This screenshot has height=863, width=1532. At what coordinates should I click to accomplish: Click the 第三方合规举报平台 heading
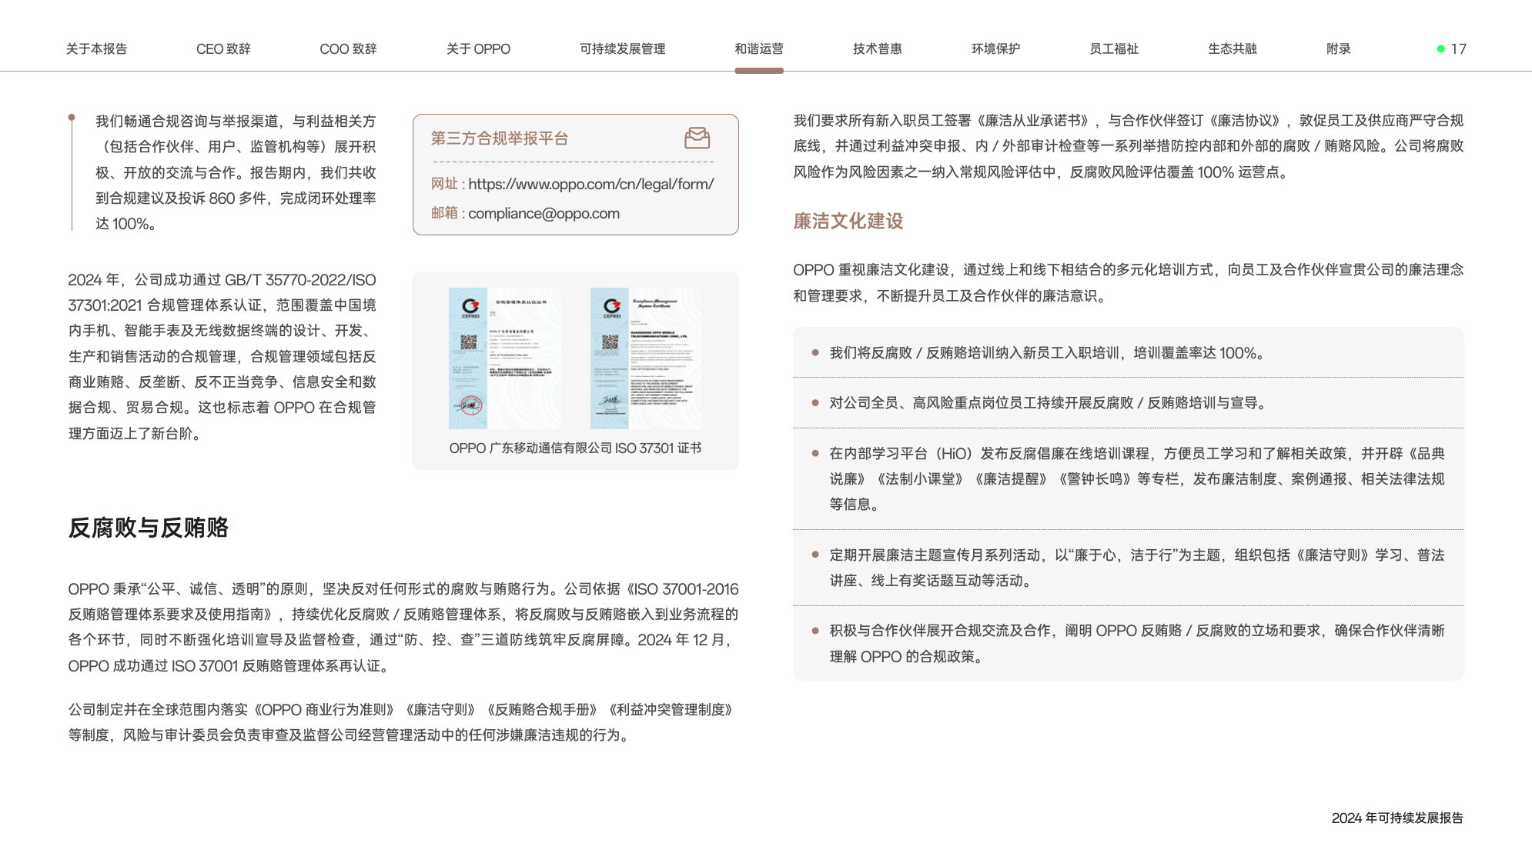500,138
